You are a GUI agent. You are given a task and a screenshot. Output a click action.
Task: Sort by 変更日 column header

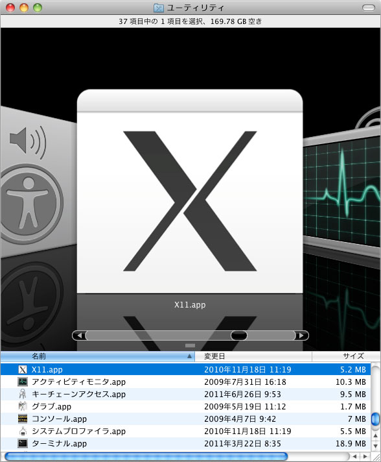click(x=253, y=356)
